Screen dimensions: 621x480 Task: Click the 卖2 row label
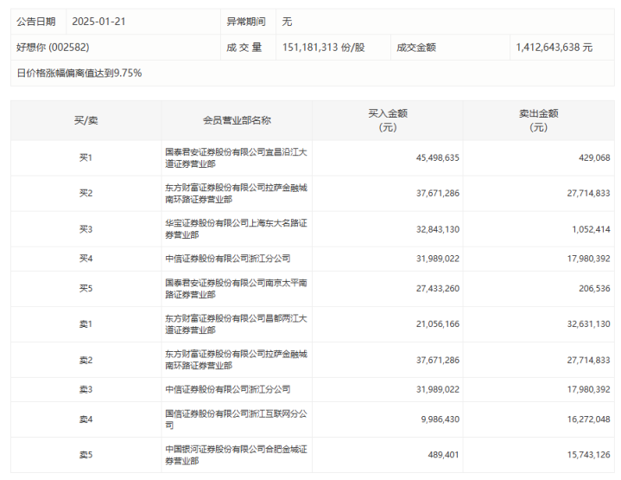[x=86, y=360]
